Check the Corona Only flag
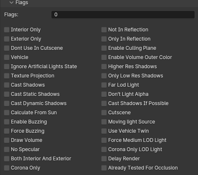 click(x=7, y=168)
